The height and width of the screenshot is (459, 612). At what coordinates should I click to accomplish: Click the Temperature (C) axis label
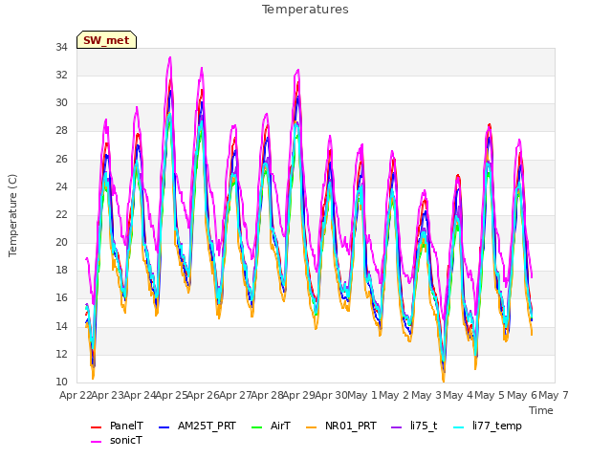tap(12, 215)
